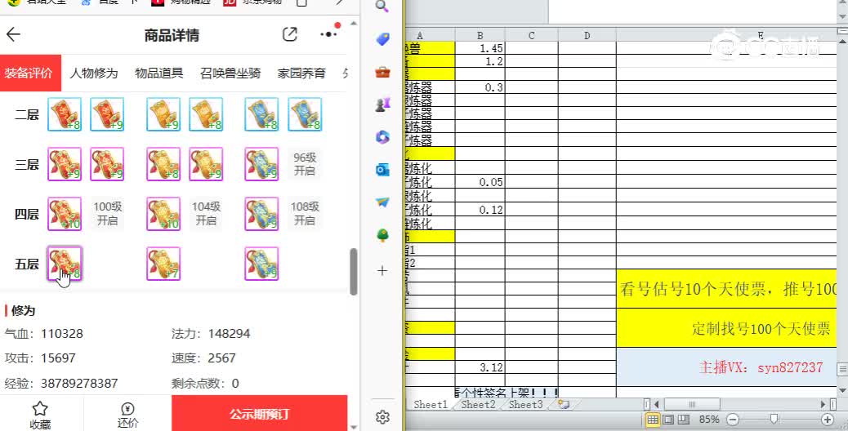Select the 二层 gold scroll marked +8
This screenshot has width=848, height=431.
point(206,114)
